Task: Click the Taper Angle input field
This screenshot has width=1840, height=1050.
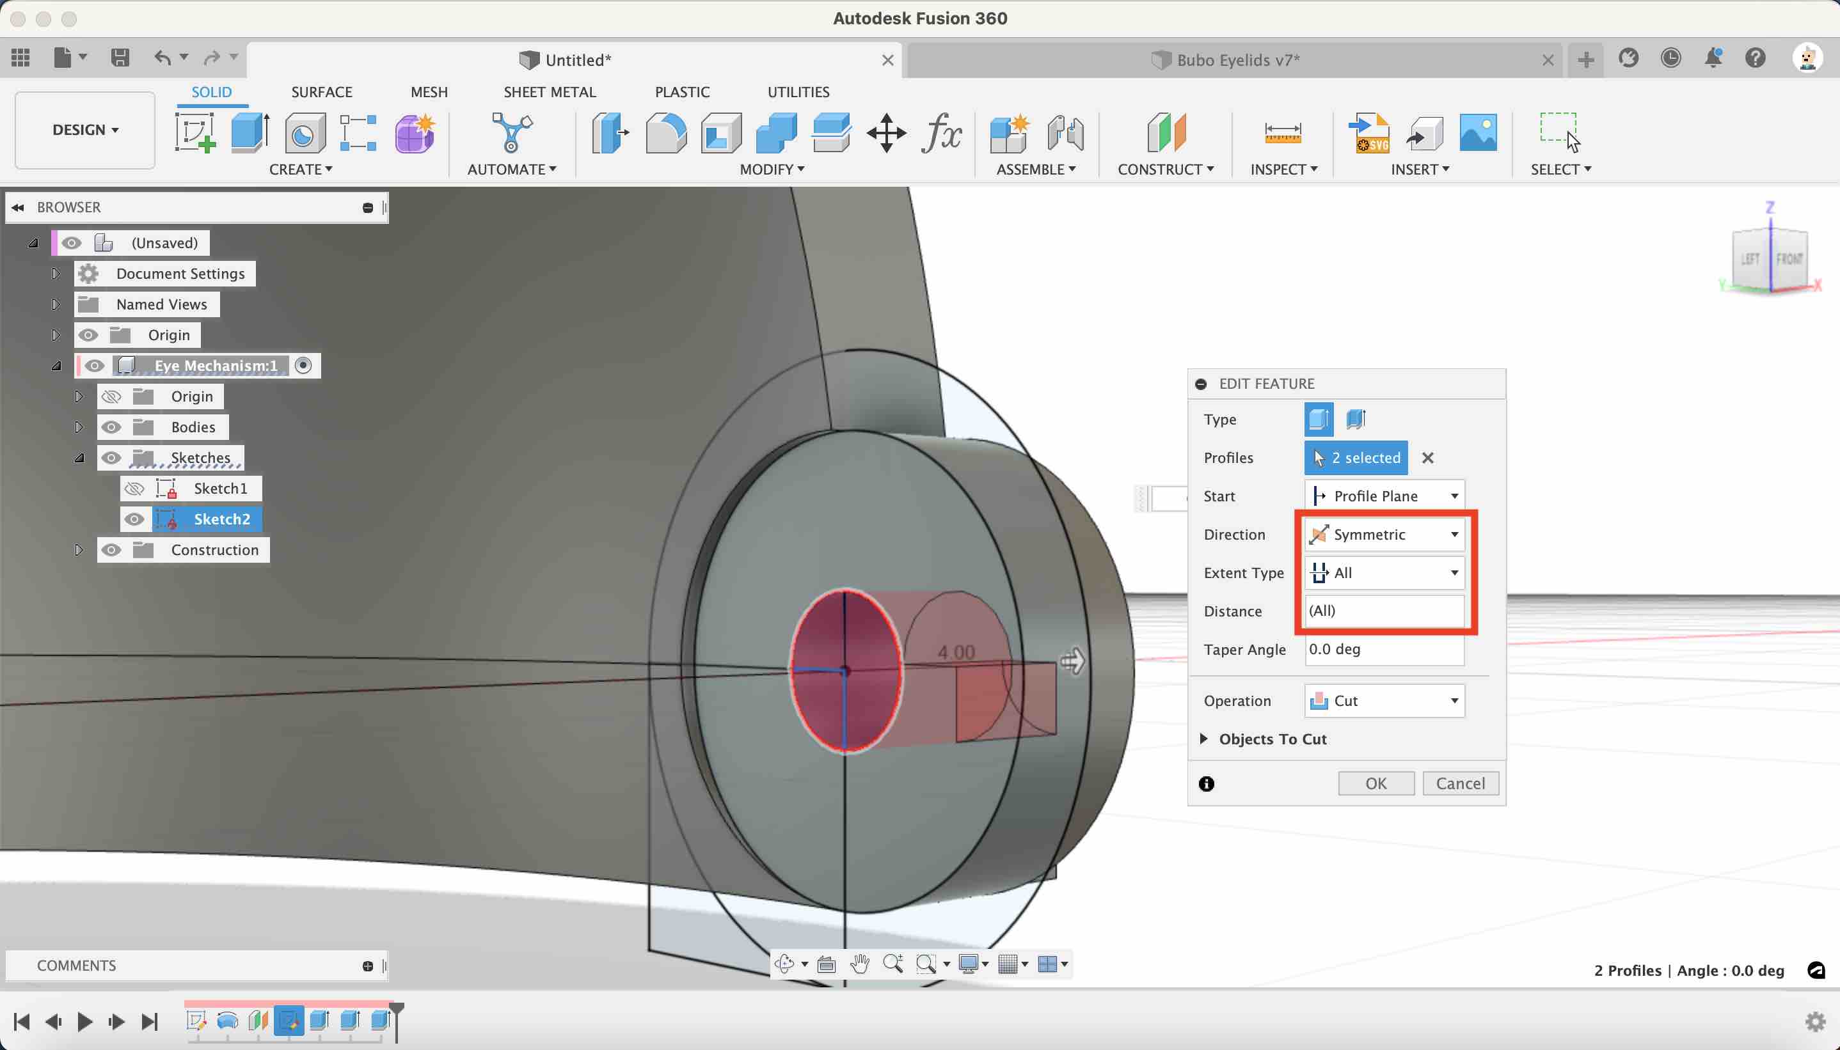Action: [x=1384, y=650]
